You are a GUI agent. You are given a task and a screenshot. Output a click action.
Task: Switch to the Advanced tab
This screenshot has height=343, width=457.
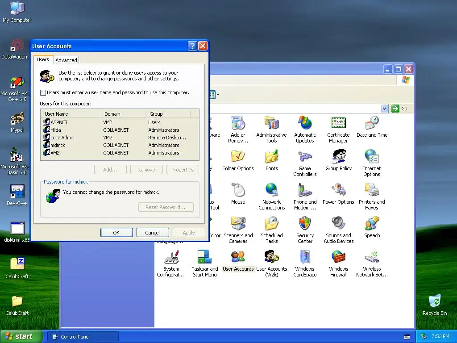click(66, 60)
